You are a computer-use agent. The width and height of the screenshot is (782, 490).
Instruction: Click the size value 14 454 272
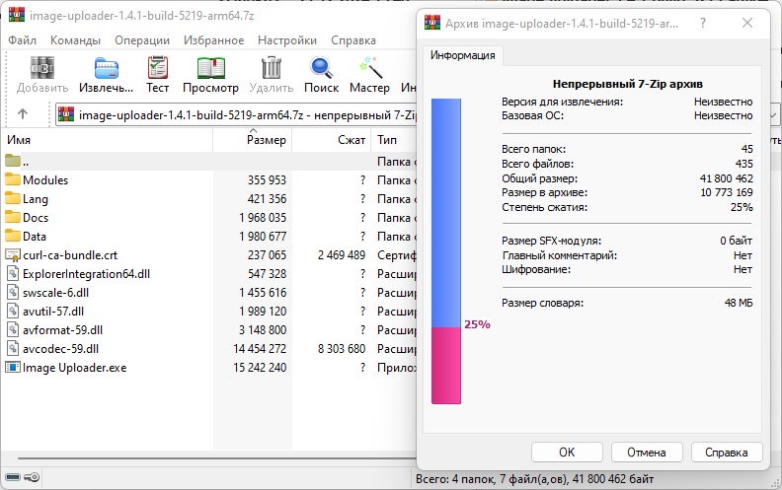(260, 349)
